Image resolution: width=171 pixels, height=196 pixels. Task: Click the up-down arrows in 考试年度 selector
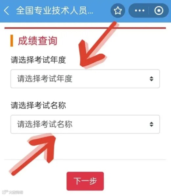tap(151, 79)
